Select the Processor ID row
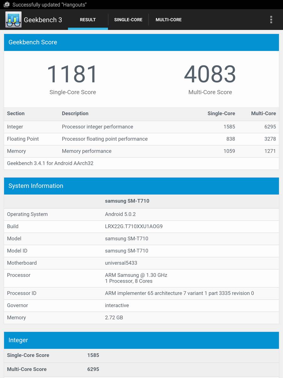The image size is (283, 378). tap(141, 293)
